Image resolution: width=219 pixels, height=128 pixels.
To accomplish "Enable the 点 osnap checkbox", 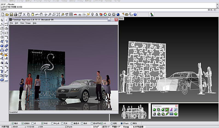I will tap(32, 123).
